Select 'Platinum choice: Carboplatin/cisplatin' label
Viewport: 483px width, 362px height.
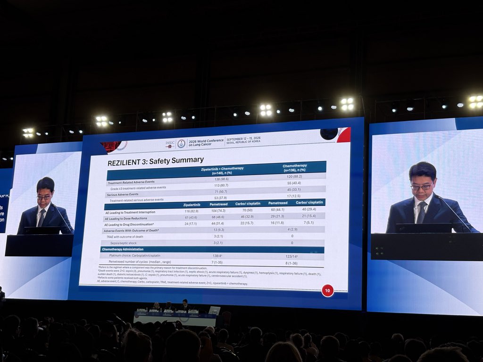click(x=134, y=255)
